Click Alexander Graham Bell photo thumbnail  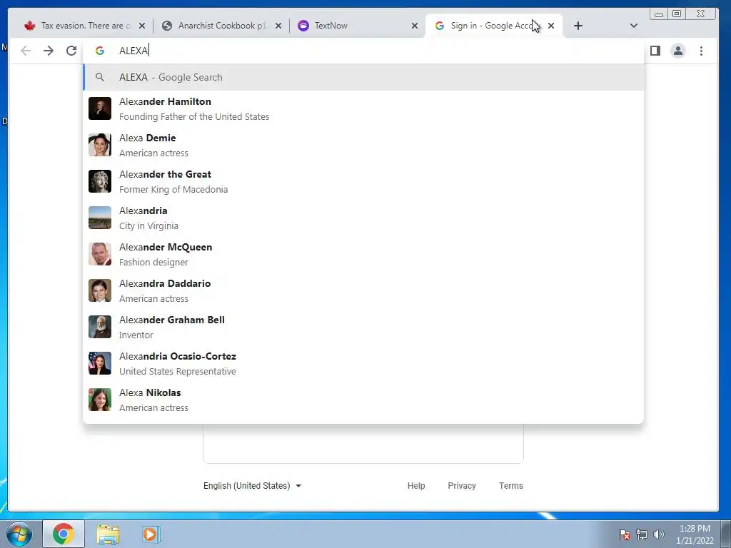[100, 327]
